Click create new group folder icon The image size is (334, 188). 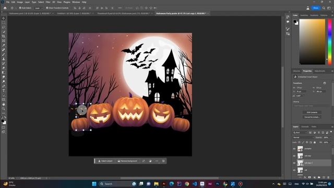[319, 178]
